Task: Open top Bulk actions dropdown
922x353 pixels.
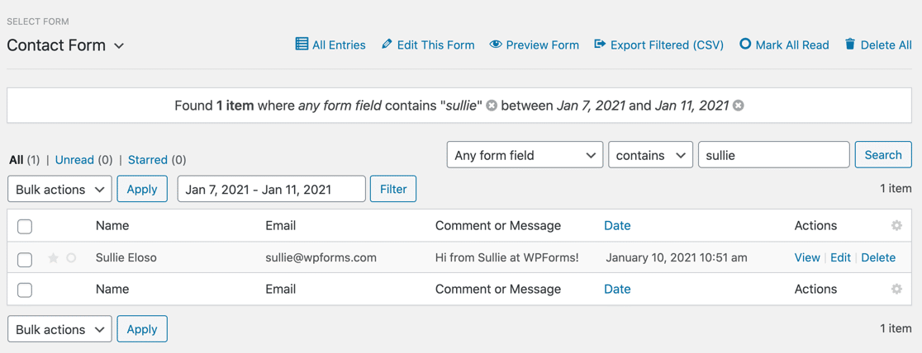Action: click(x=59, y=189)
